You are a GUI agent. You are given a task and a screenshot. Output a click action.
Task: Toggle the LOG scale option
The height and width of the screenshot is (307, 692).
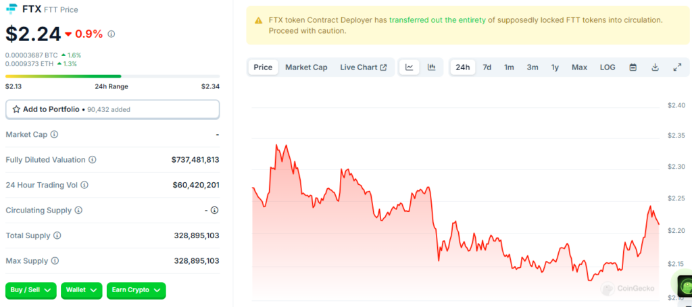click(x=608, y=67)
